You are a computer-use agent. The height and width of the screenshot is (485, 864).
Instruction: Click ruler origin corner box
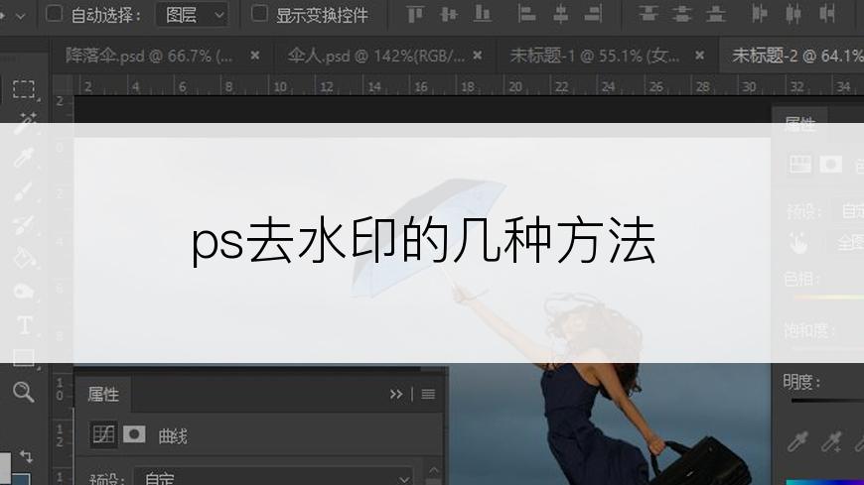(x=63, y=85)
